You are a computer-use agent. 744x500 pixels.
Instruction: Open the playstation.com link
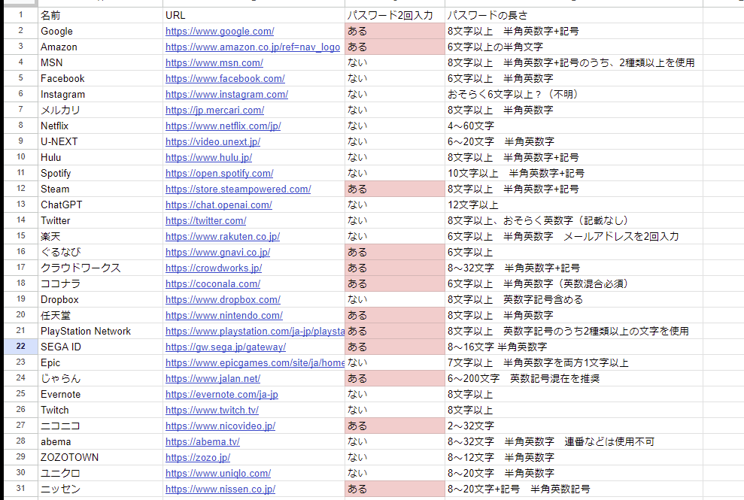pyautogui.click(x=255, y=331)
